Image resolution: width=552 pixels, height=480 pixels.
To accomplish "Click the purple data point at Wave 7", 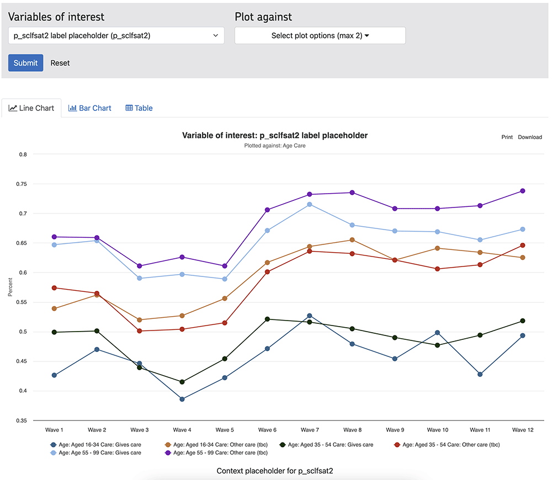I will click(x=309, y=194).
